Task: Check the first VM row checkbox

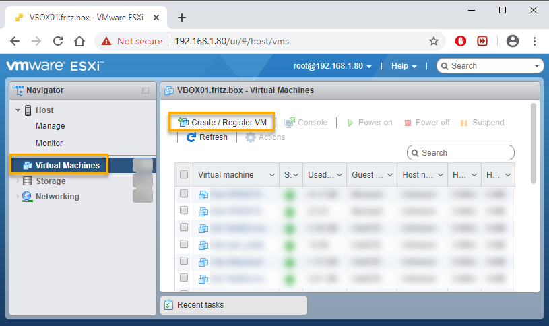Action: point(184,193)
